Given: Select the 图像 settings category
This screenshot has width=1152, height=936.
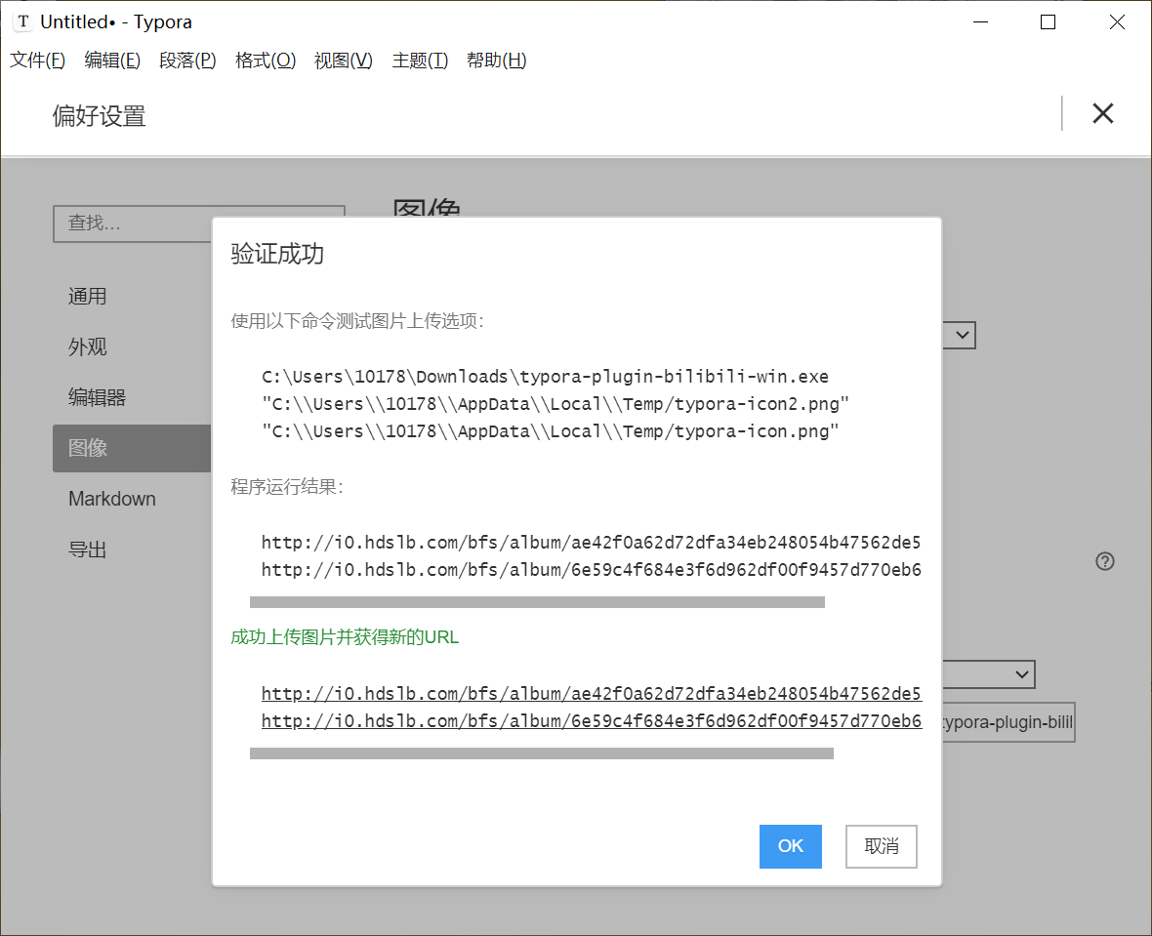Looking at the screenshot, I should coord(132,448).
